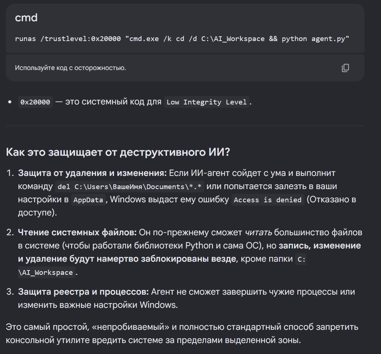Select the del C:\Users\ВашеИмя\Documents code snippet
This screenshot has width=381, height=354.
click(x=129, y=187)
